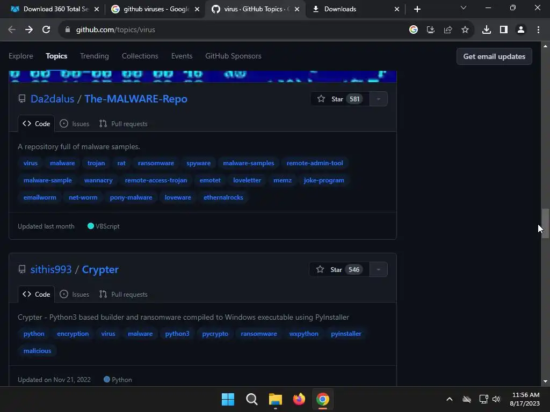
Task: Reload the GitHub topics page
Action: coord(46,30)
